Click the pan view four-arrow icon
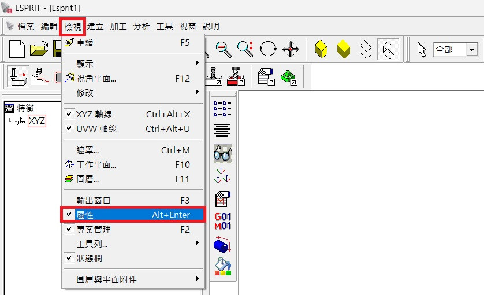This screenshot has height=295, width=484. [289, 49]
